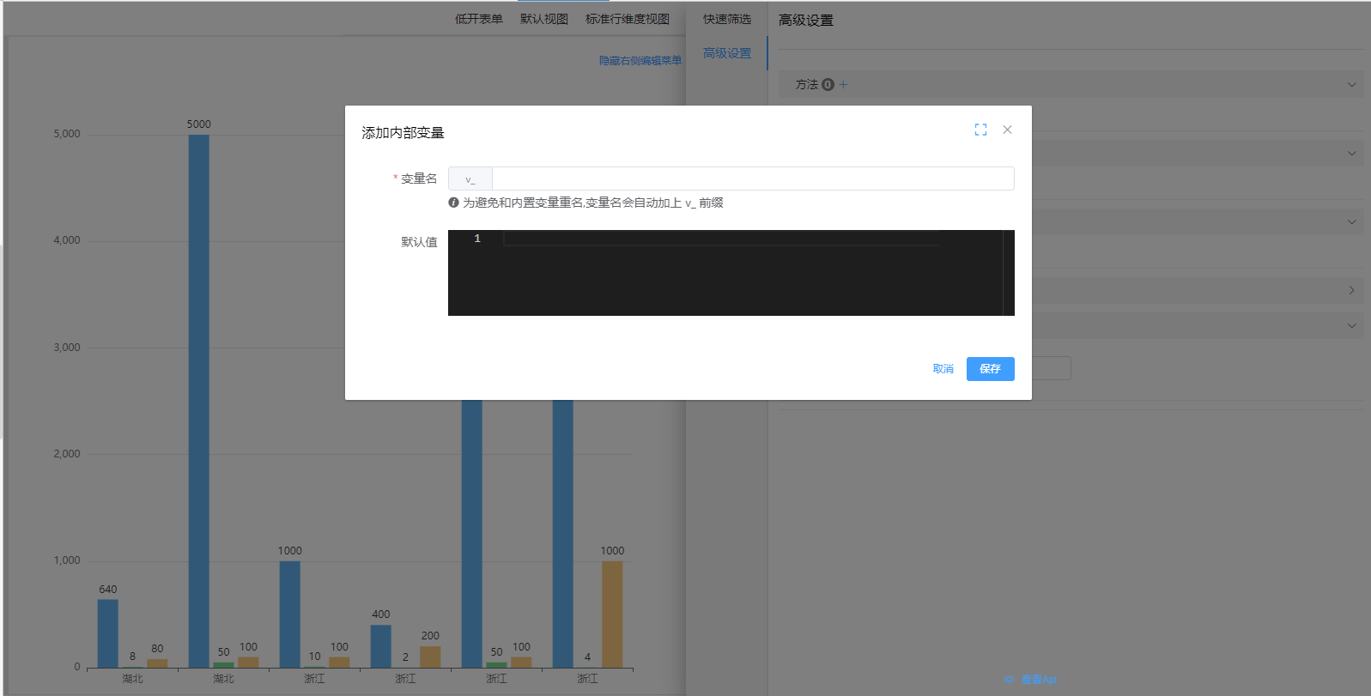The image size is (1371, 696).
Task: Cancel the dialog with 取消
Action: 943,369
